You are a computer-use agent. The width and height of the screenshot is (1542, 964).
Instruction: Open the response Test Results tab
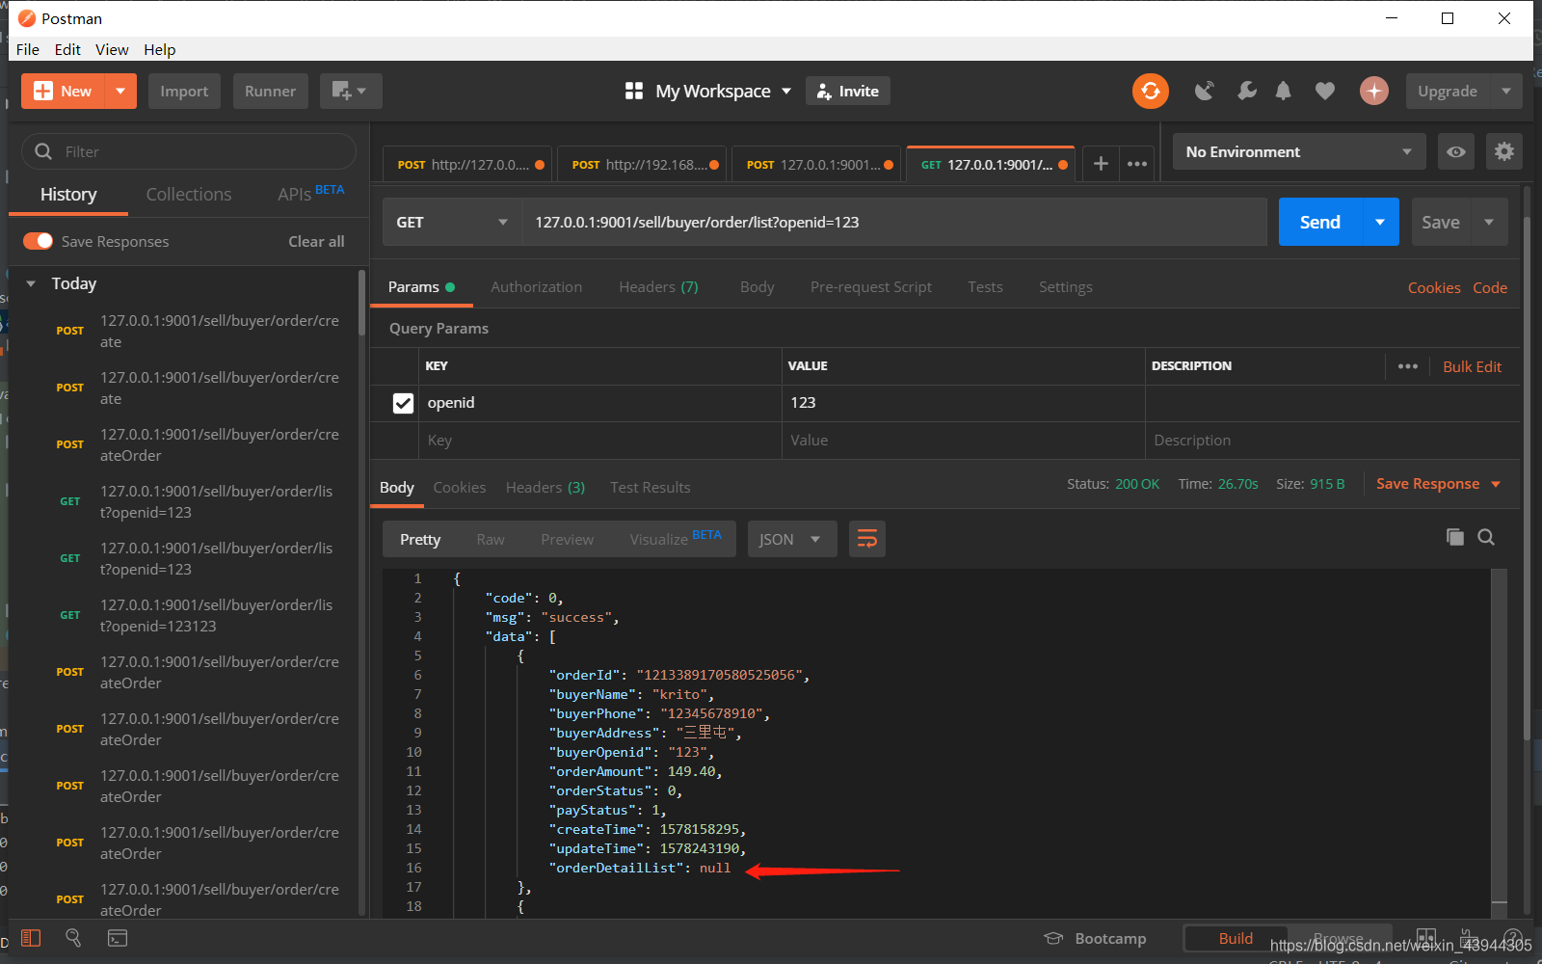click(x=651, y=488)
